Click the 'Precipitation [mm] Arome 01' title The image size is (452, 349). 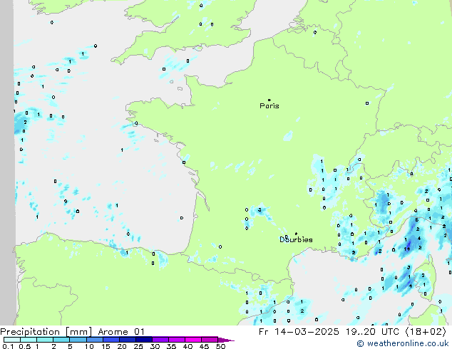tap(72, 332)
